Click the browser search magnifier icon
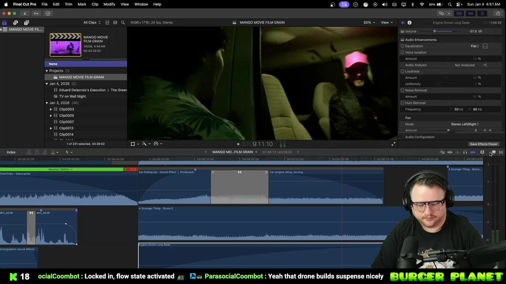Image resolution: width=506 pixels, height=284 pixels. [x=123, y=22]
